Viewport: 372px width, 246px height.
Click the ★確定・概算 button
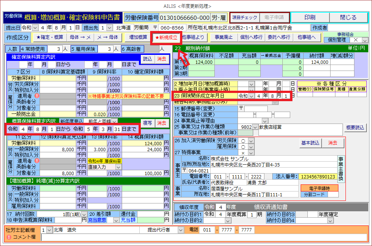tap(50, 37)
